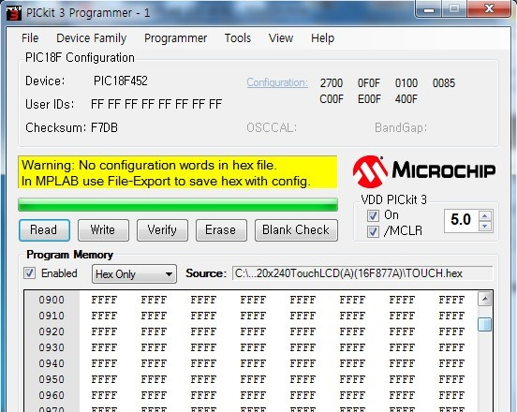Viewport: 517px width, 412px height.
Task: Open the Device Family menu
Action: click(x=92, y=38)
